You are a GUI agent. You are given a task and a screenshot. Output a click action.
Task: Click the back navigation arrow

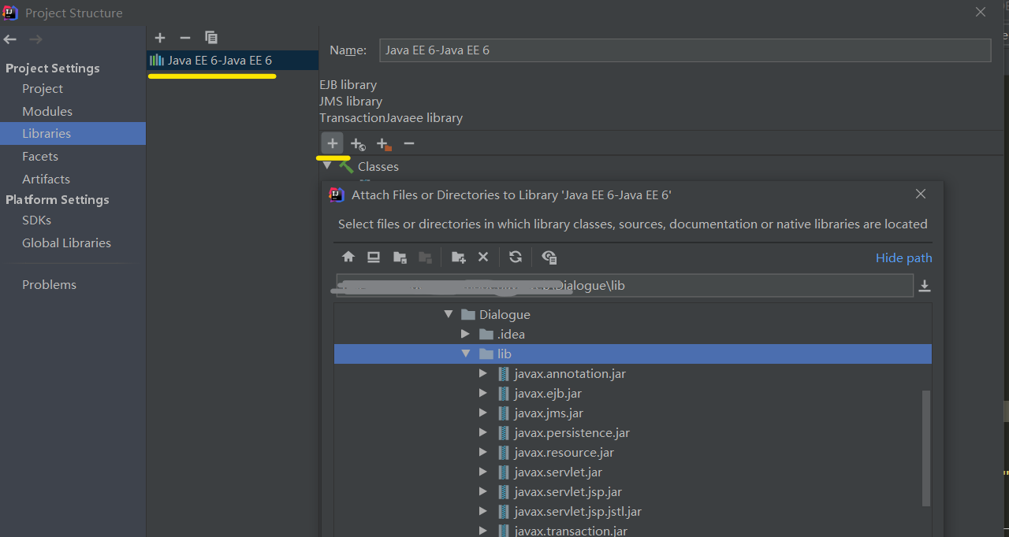9,39
